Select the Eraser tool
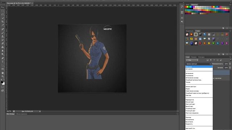Image resolution: width=232 pixels, height=130 pixels. [3, 44]
